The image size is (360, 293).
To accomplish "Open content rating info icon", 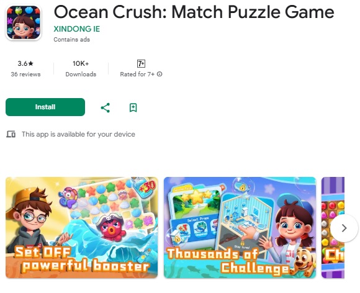I will tap(160, 74).
